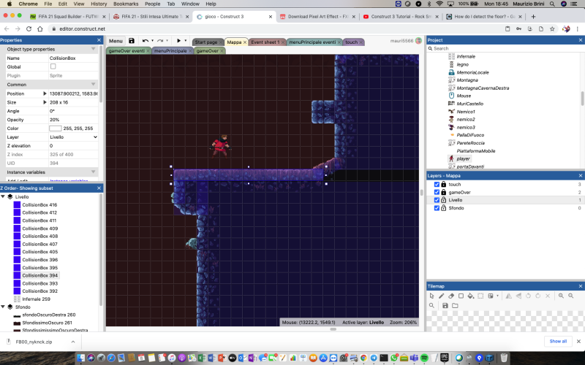585x365 pixels.
Task: Select the tilemap dashed marquee select tool
Action: [x=480, y=296]
